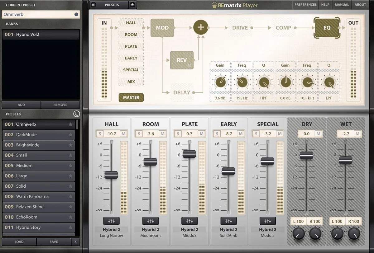Favorite the DarkMode preset star
This screenshot has width=374, height=253.
[x=71, y=135]
